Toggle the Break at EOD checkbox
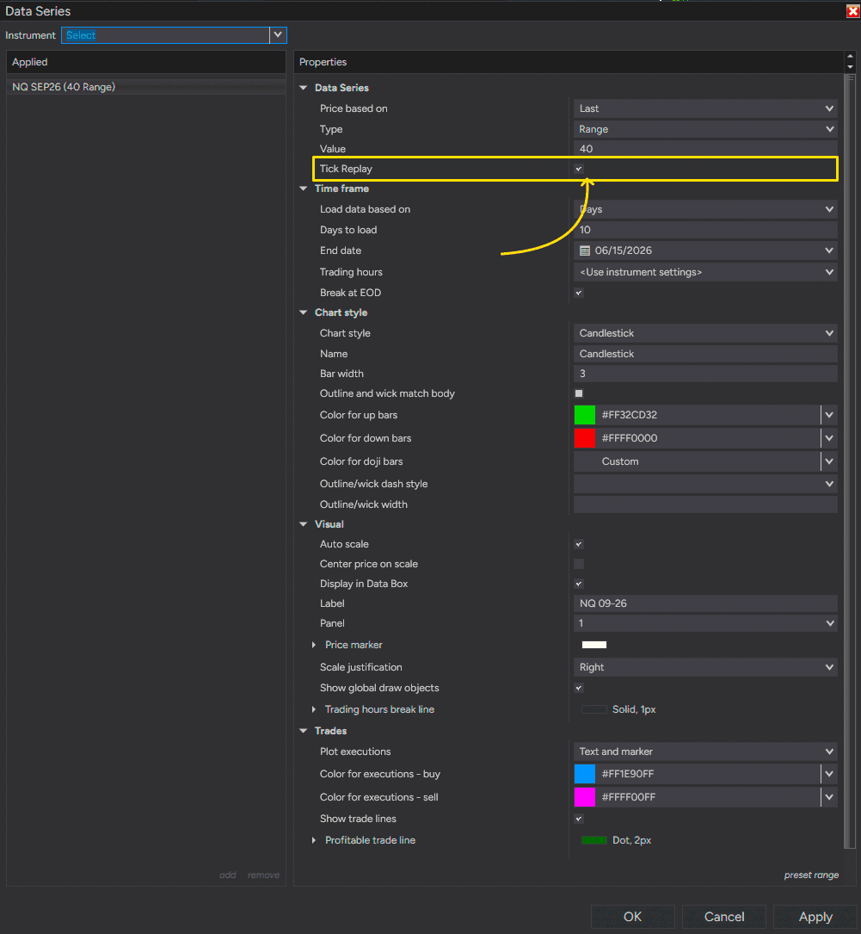This screenshot has height=934, width=861. pos(579,293)
